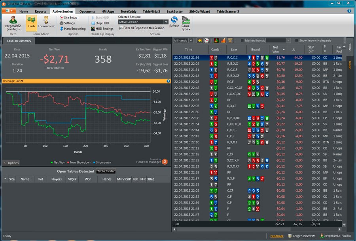Open the Reports tab
Image resolution: width=356 pixels, height=241 pixels.
tap(40, 11)
